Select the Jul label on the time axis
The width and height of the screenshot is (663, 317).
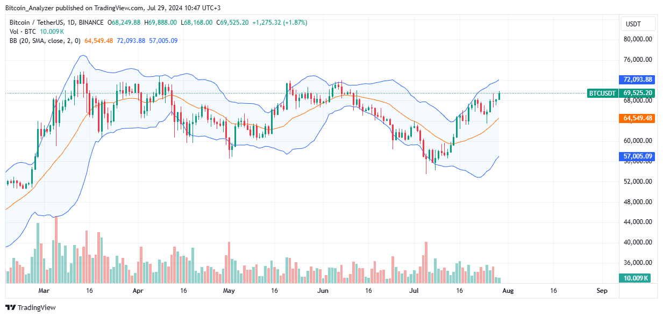coord(414,291)
